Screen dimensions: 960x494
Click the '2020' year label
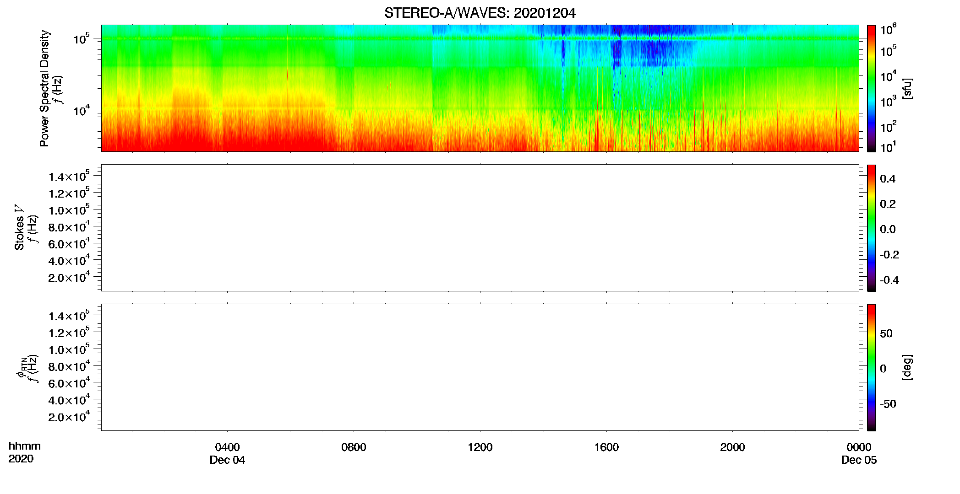point(21,459)
